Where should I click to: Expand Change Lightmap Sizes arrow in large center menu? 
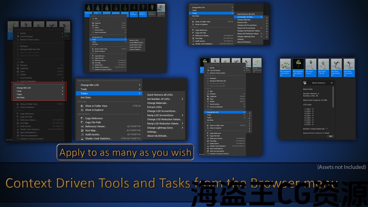click(182, 128)
